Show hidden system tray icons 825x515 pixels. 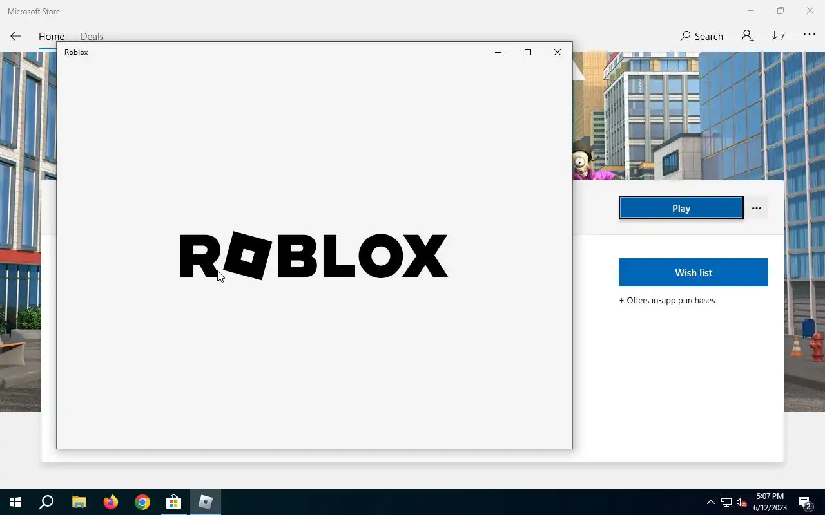click(x=711, y=502)
